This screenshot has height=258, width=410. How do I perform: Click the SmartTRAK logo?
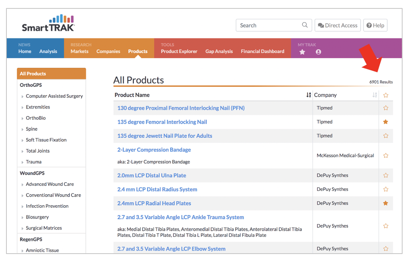pyautogui.click(x=48, y=24)
